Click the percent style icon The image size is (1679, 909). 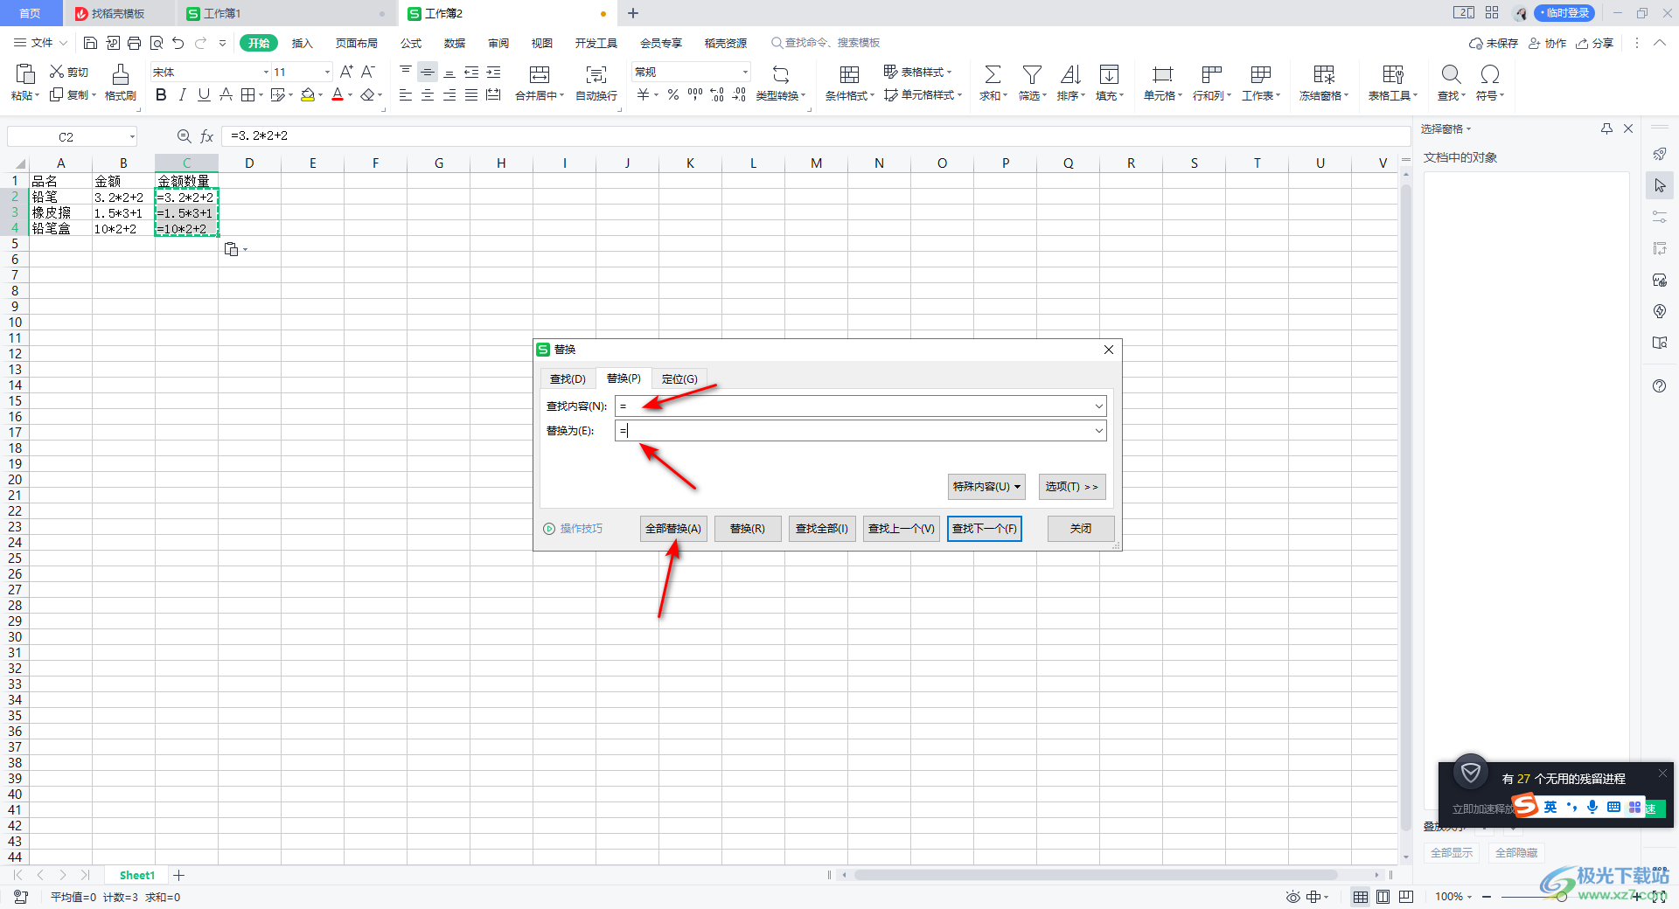click(x=673, y=94)
